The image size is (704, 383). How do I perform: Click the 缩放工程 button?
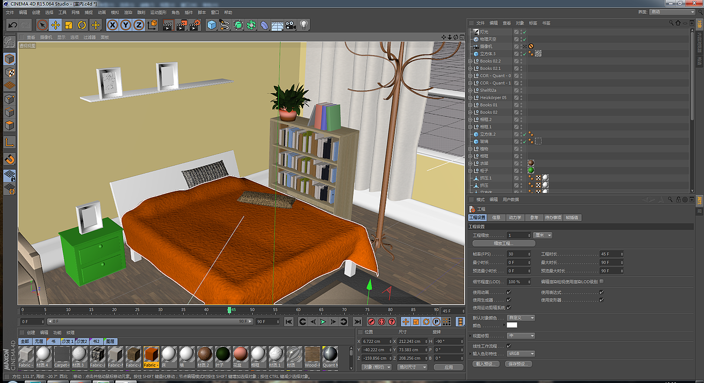point(503,243)
